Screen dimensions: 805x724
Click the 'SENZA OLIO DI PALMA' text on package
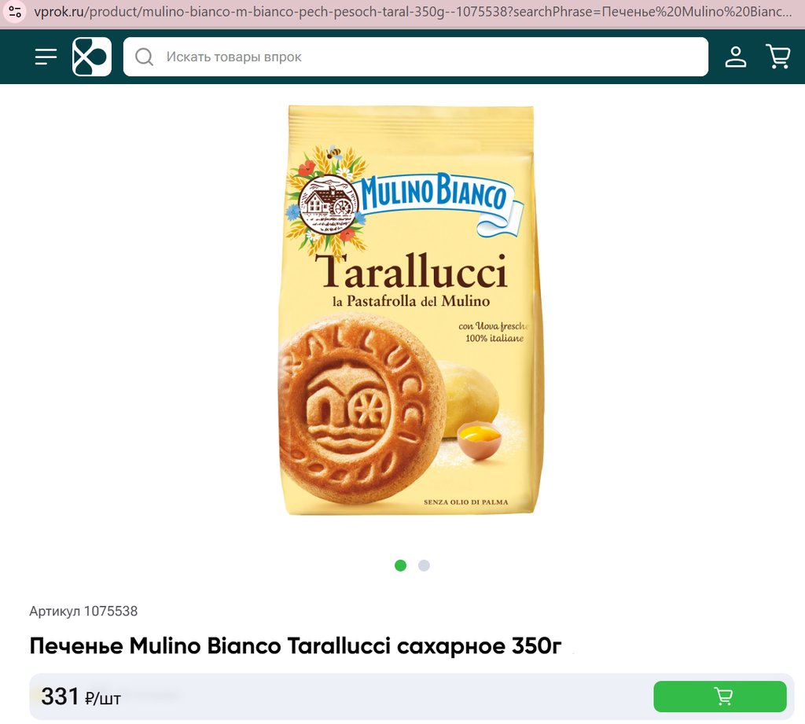coord(465,502)
